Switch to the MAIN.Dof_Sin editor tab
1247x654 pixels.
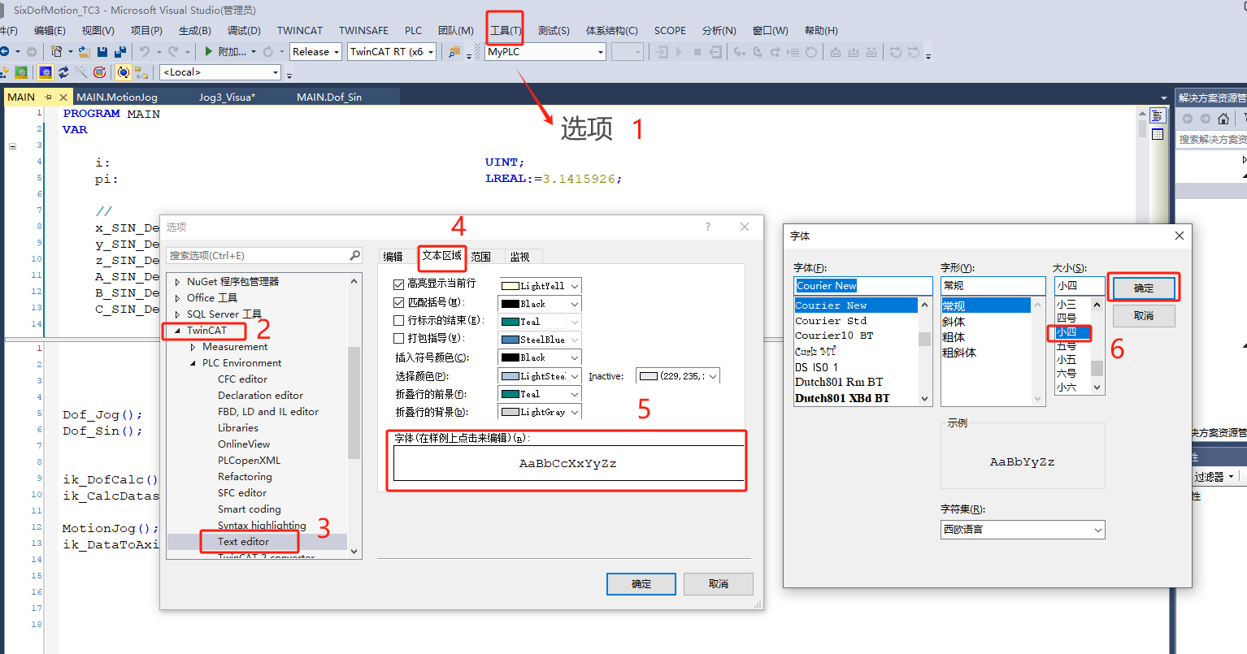click(329, 97)
